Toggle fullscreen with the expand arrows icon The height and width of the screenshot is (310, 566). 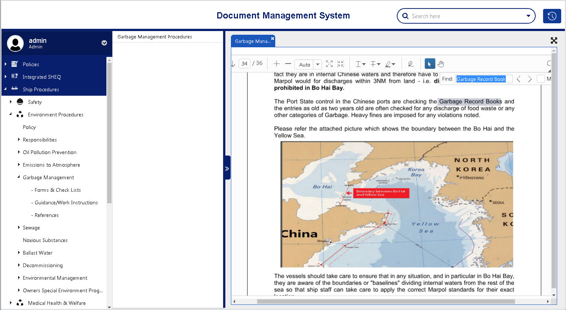click(554, 41)
